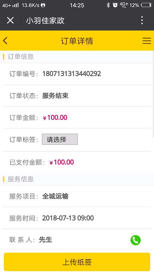Tap the 服务信息 section header
This screenshot has height=275, width=154.
[x=21, y=179]
